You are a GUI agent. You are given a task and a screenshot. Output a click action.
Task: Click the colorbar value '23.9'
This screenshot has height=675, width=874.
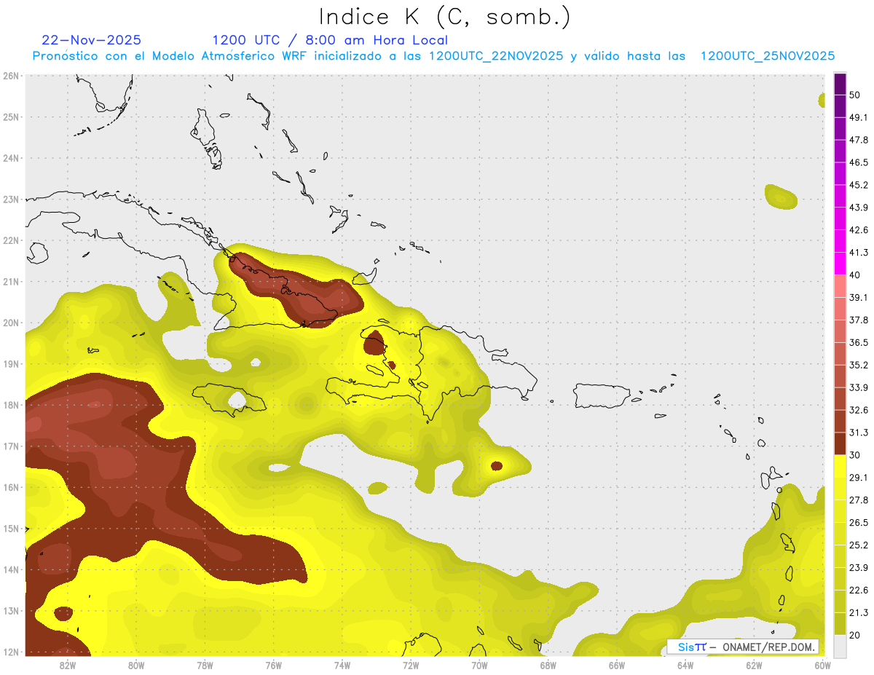[859, 567]
